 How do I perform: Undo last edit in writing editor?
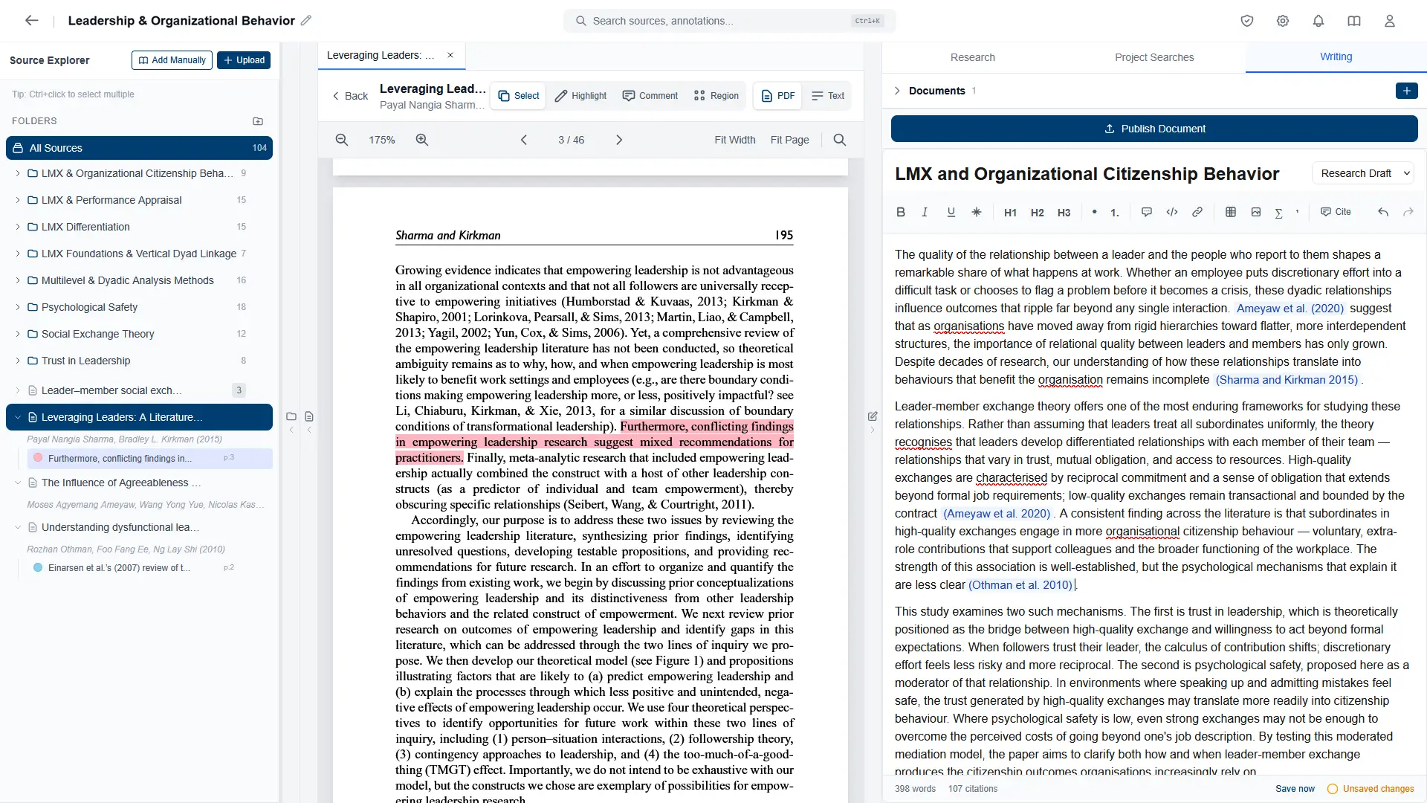1383,212
